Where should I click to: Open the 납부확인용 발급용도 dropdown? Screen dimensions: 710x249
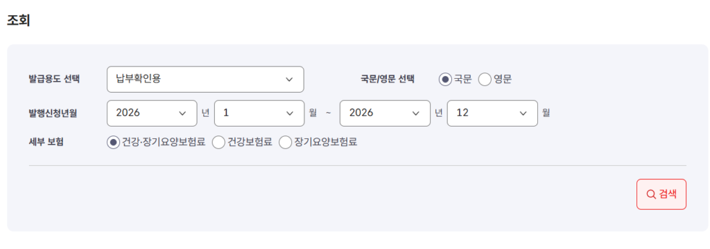(x=205, y=80)
